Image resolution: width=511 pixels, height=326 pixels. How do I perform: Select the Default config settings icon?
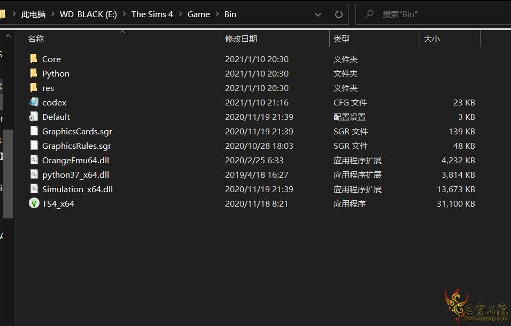point(34,117)
